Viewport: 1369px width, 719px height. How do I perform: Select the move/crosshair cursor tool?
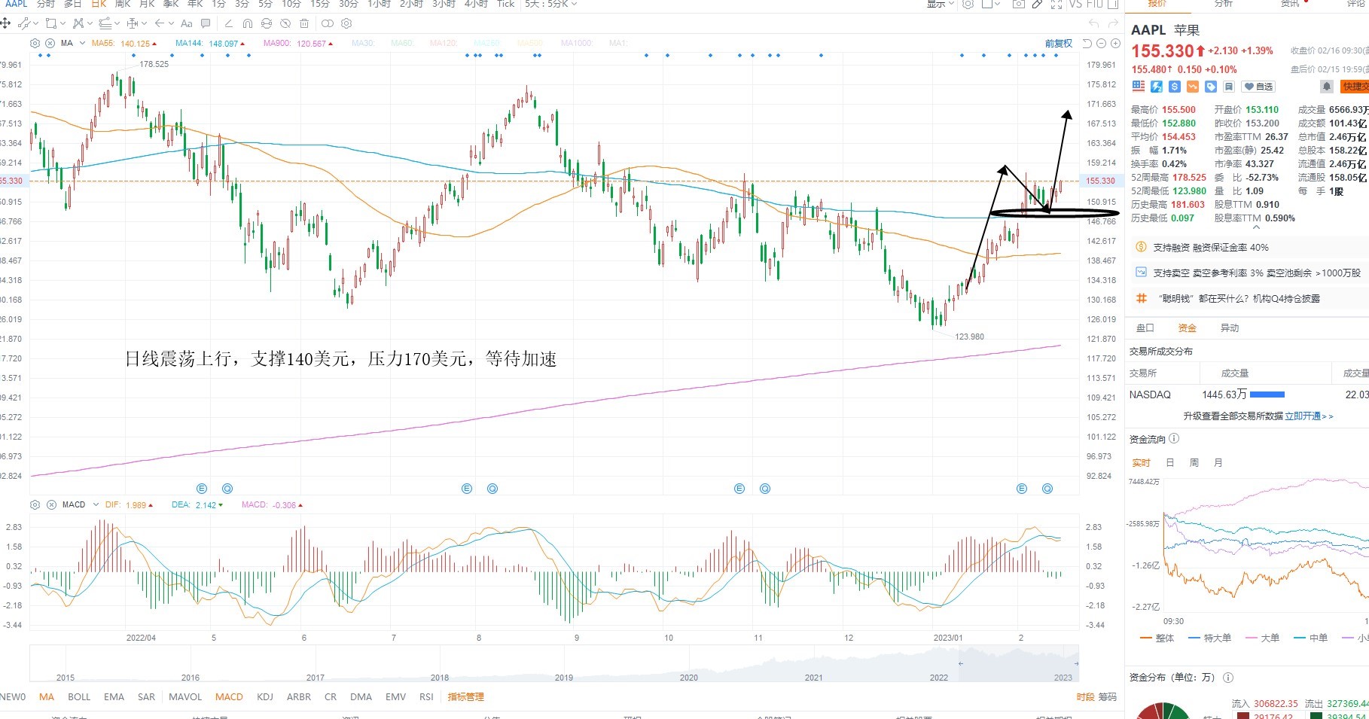(5, 23)
